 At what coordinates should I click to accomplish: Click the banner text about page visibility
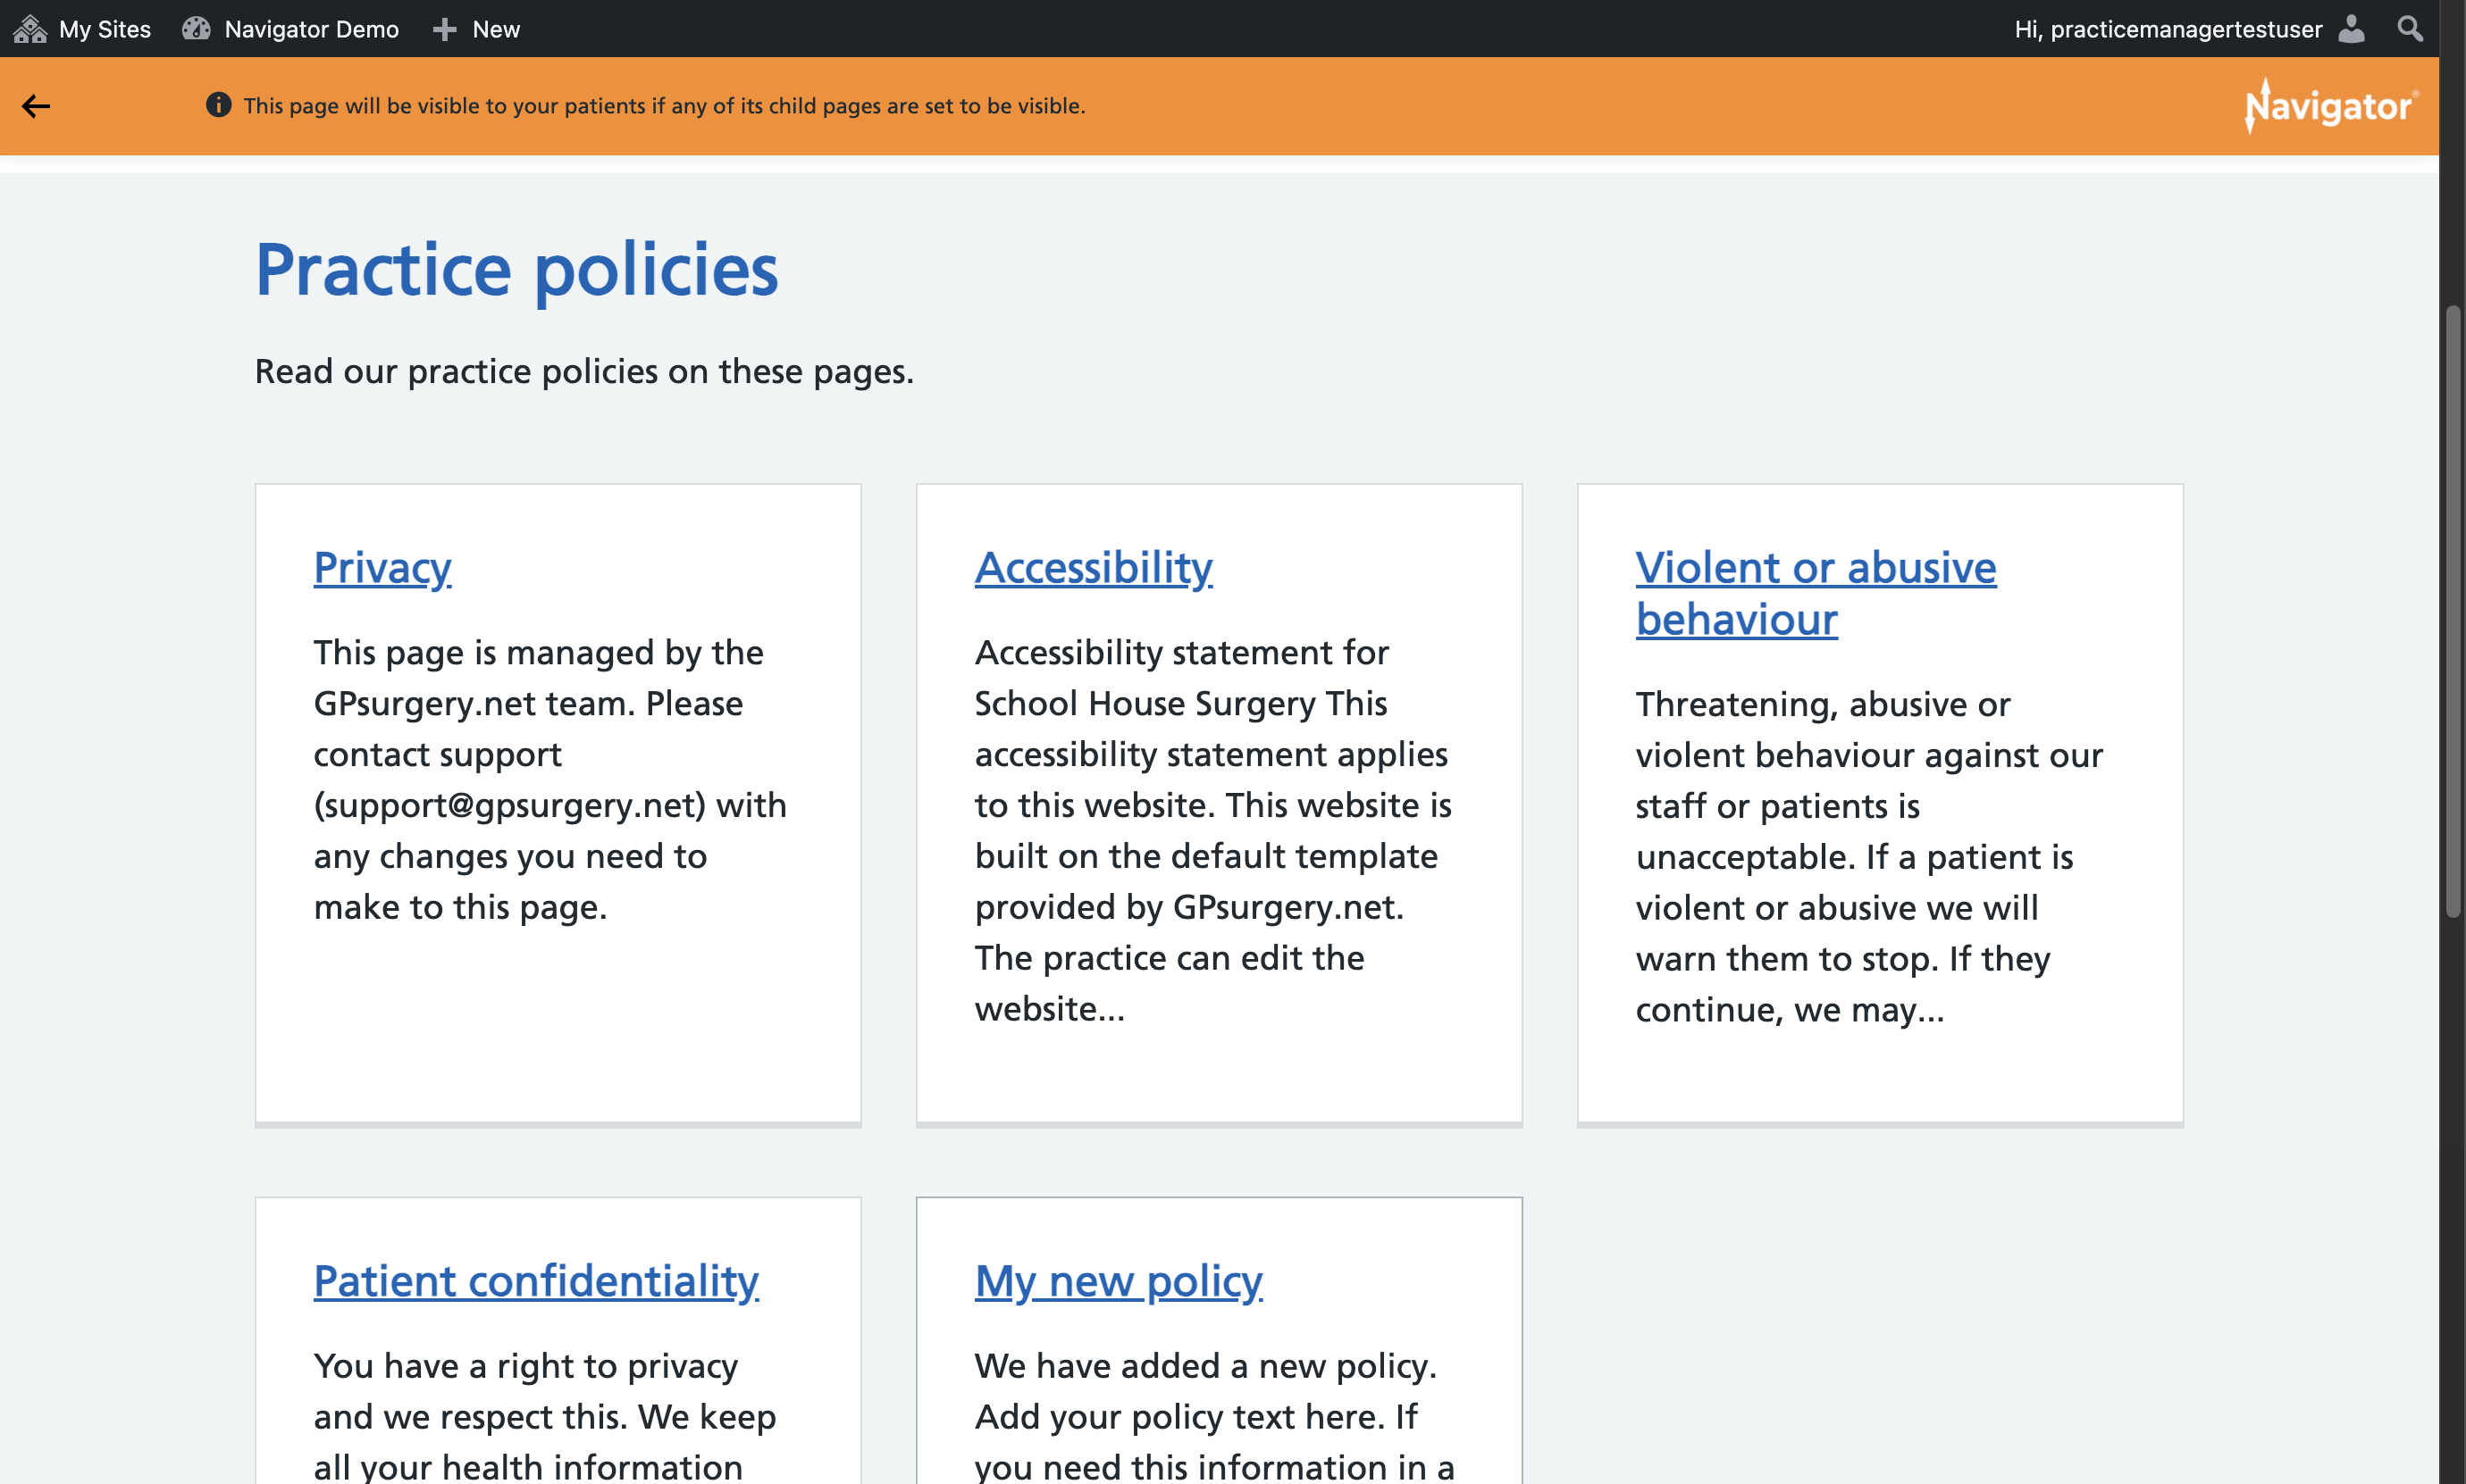[664, 106]
